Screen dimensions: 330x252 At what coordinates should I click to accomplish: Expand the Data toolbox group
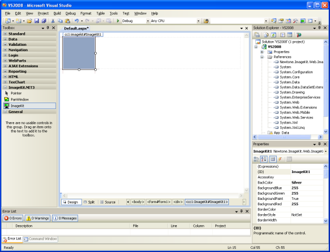[5, 39]
